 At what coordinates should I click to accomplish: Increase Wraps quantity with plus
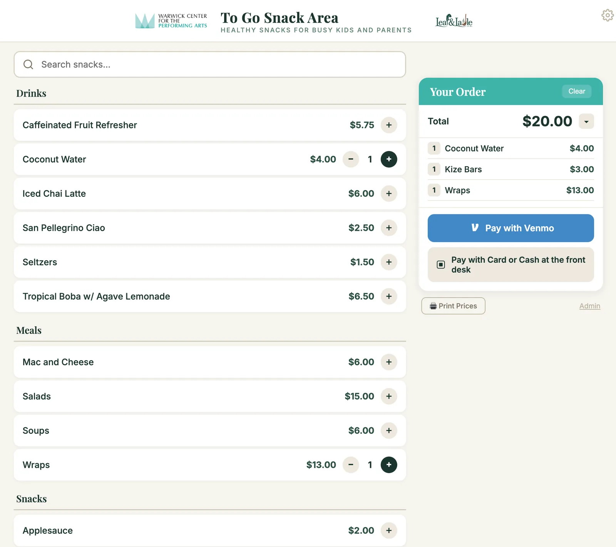click(389, 465)
